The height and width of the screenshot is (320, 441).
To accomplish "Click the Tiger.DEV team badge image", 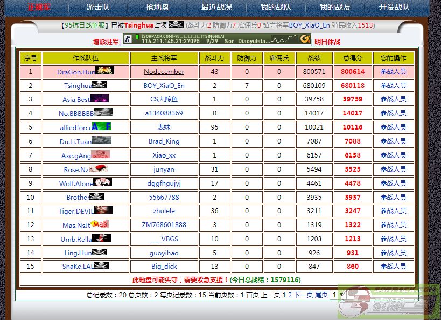I will 103,210.
